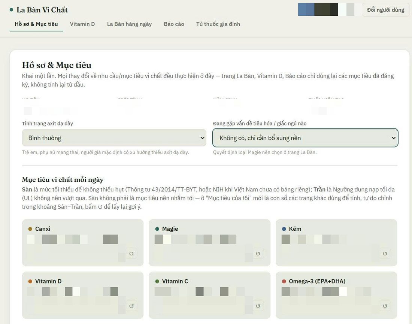This screenshot has height=324, width=412.
Task: Click the Đang gặp vấn đề tiêu hóa label
Action: pos(260,124)
